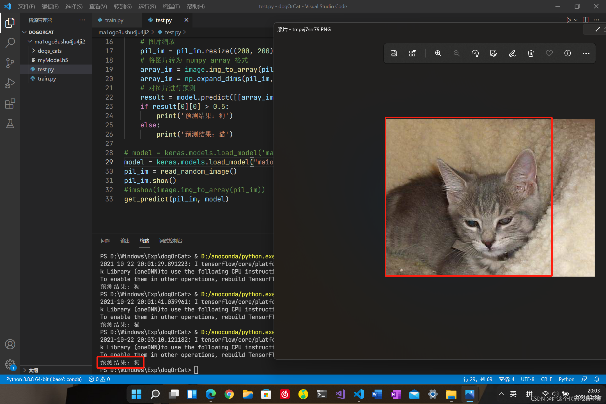Toggle split editor right layout

pyautogui.click(x=586, y=20)
